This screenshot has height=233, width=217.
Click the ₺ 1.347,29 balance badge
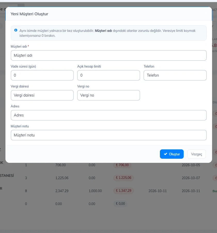[123, 191]
